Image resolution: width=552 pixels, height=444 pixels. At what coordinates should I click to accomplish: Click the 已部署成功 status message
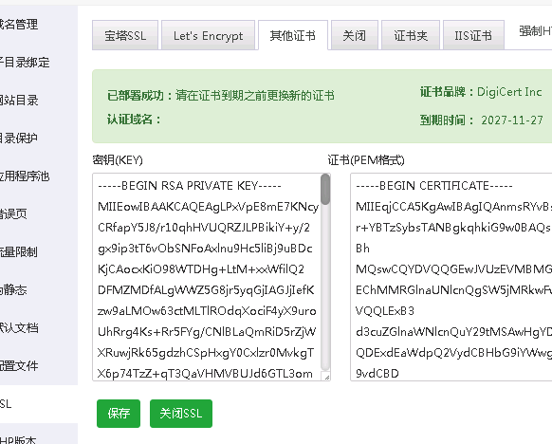(221, 96)
